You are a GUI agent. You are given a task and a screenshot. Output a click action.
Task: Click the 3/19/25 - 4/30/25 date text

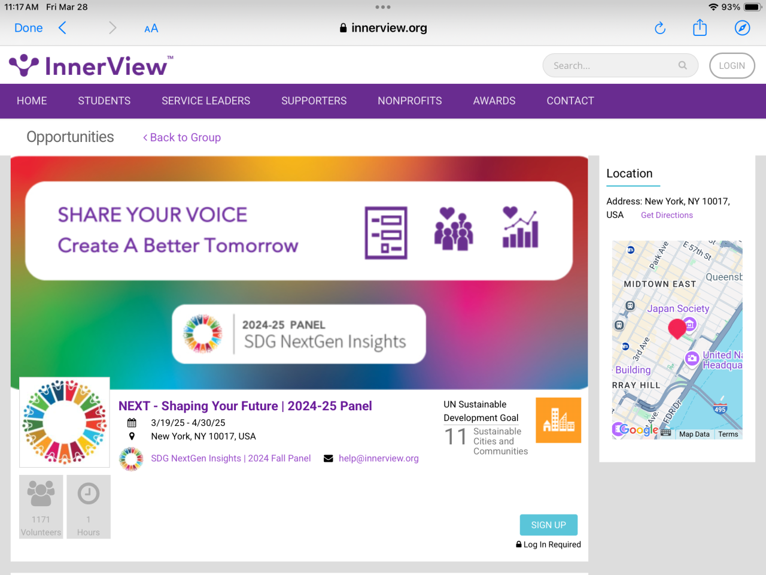tap(188, 423)
